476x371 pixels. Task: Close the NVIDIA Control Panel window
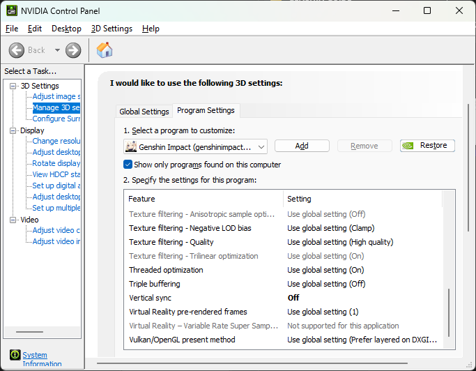[x=459, y=10]
